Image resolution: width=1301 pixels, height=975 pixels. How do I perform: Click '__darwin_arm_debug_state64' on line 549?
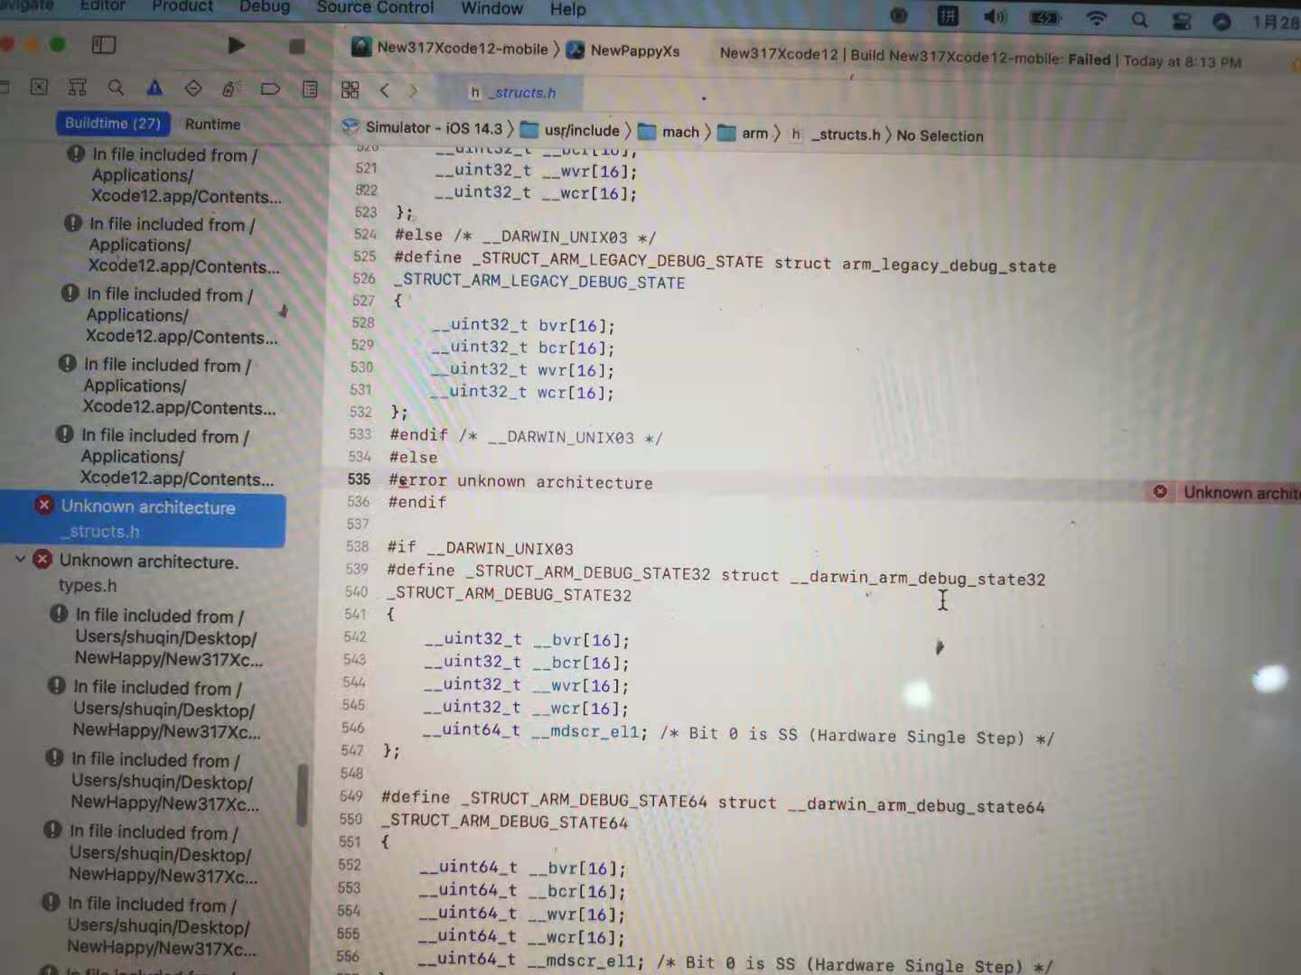[x=915, y=805]
